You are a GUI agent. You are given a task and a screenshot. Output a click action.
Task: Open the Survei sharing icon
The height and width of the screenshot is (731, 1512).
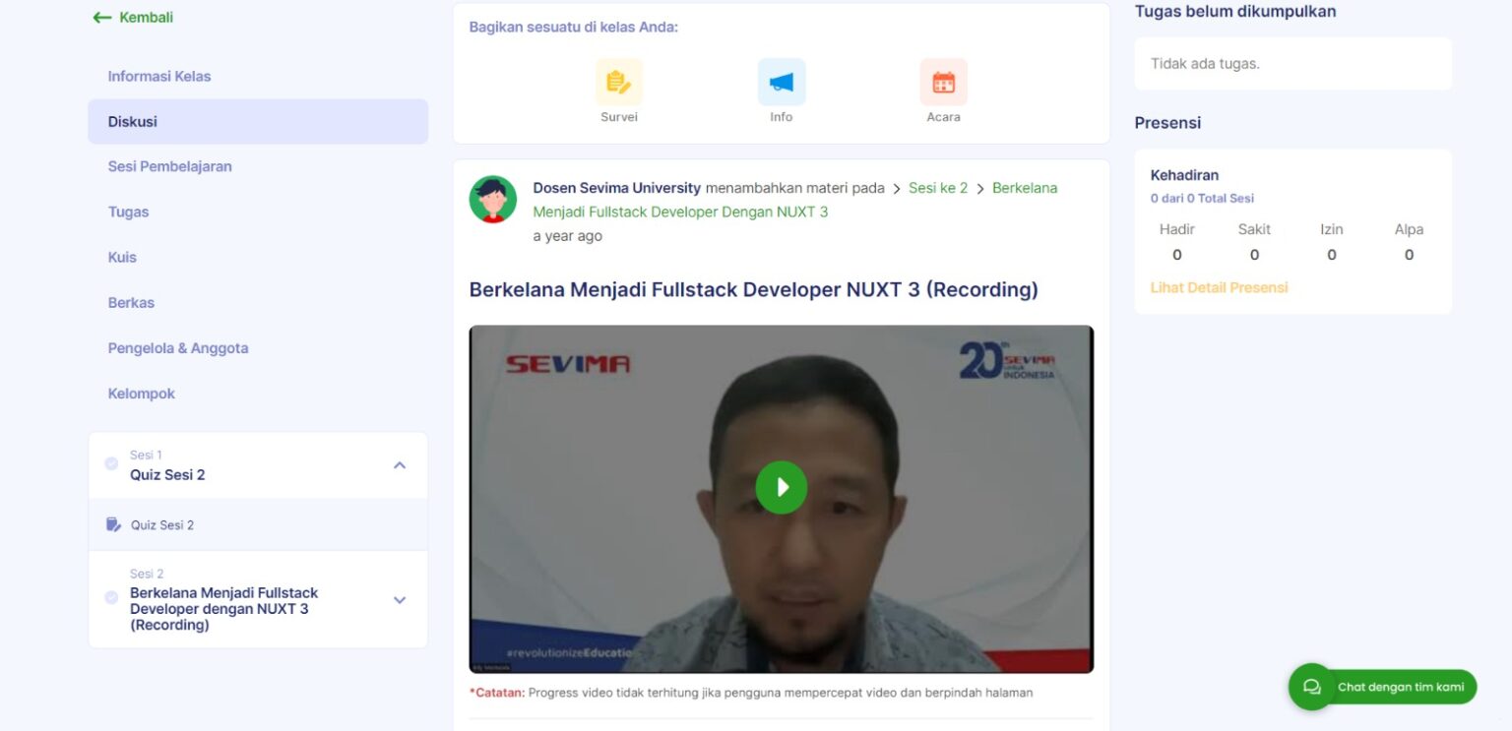(x=618, y=82)
